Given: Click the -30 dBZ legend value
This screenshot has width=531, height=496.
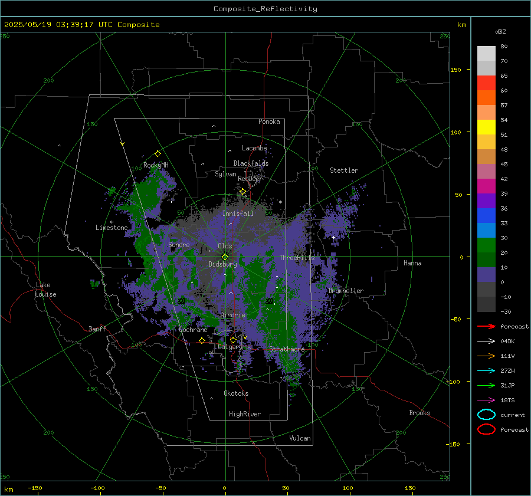Looking at the screenshot, I should 506,311.
